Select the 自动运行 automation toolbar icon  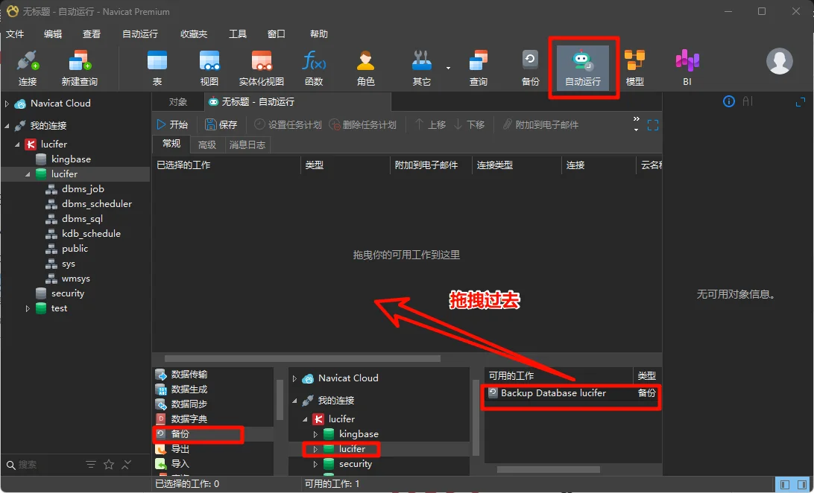click(x=583, y=67)
